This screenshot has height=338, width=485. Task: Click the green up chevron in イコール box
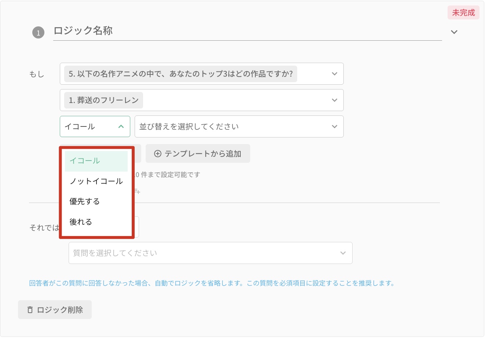point(121,127)
